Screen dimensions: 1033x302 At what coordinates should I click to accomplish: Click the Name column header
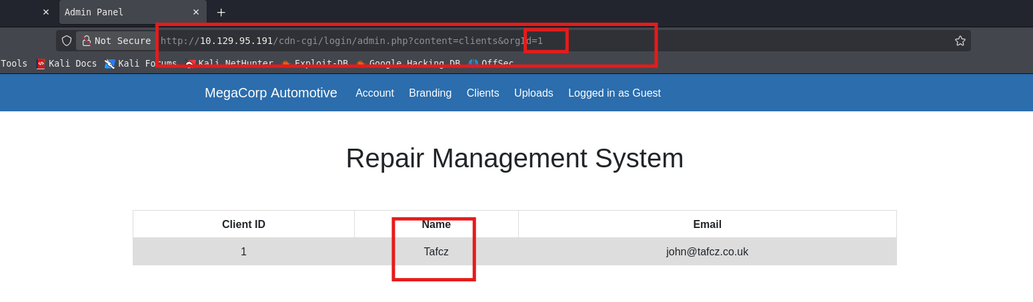click(436, 225)
